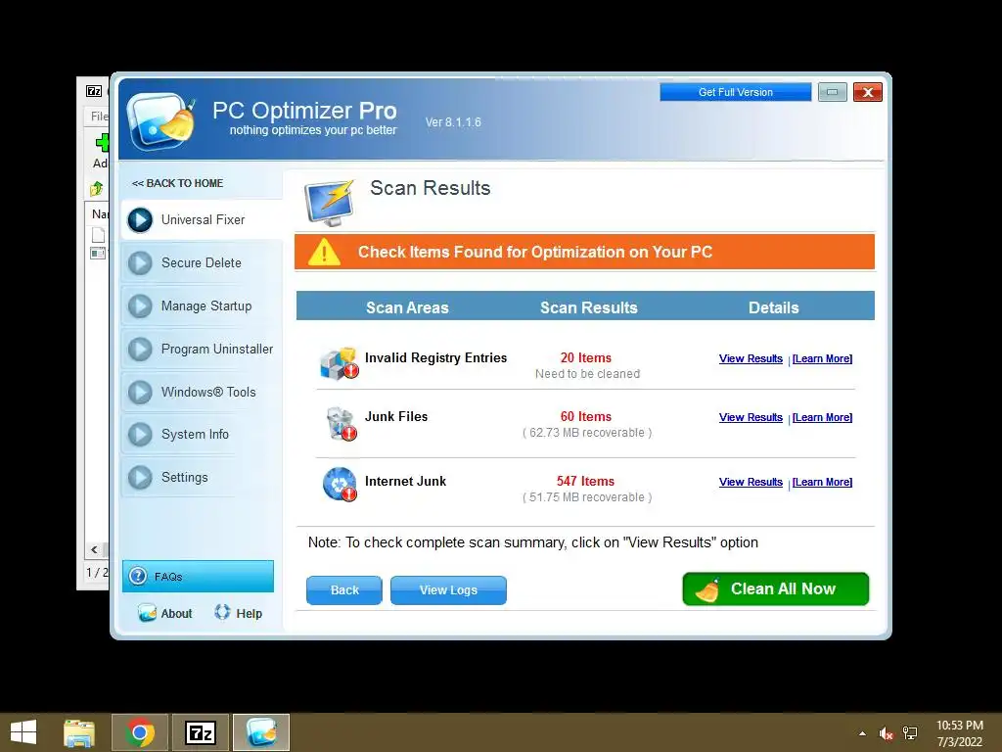The width and height of the screenshot is (1002, 752).
Task: Click the Get Full Version button
Action: tap(736, 92)
